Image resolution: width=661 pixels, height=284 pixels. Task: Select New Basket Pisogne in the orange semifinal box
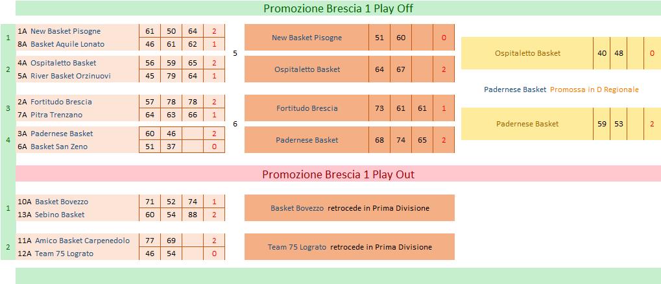(307, 38)
